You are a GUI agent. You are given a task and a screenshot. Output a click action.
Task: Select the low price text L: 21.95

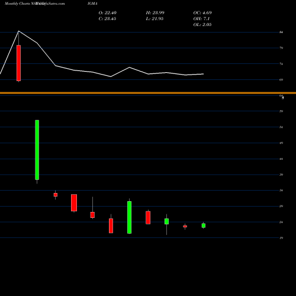(x=155, y=19)
